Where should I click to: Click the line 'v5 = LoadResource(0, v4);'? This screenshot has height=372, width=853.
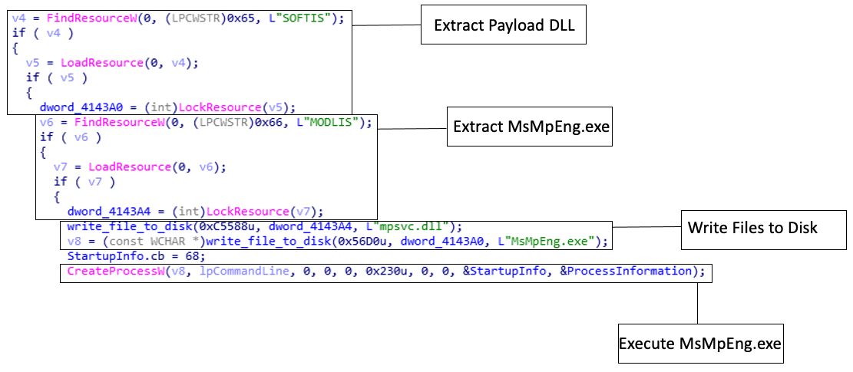(111, 62)
